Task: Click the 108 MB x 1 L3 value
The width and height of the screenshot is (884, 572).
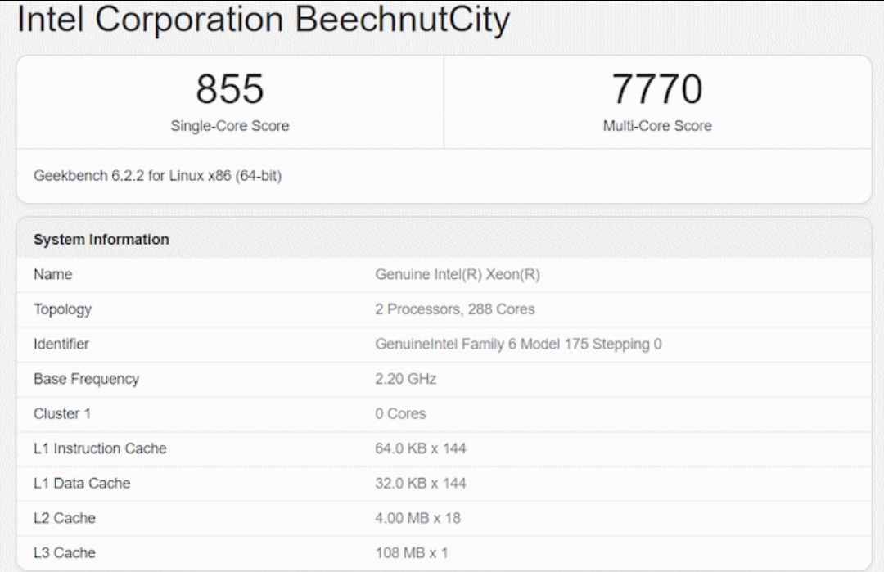Action: coord(412,553)
